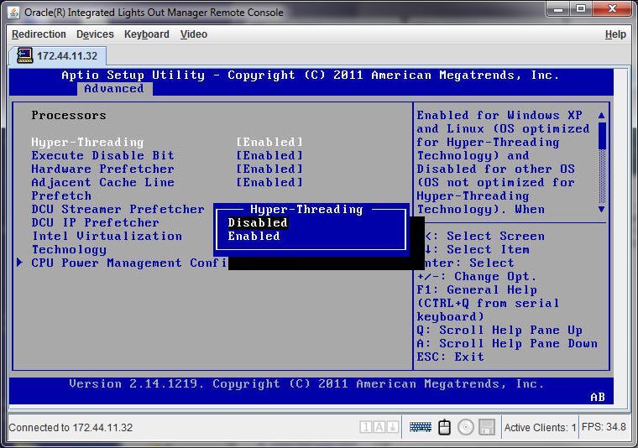Screen dimensions: 638x448
Task: Select Execute Disable Bit option
Action: click(x=103, y=156)
